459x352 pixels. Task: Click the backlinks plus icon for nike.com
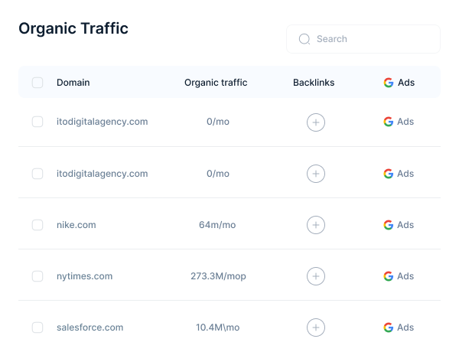click(316, 225)
